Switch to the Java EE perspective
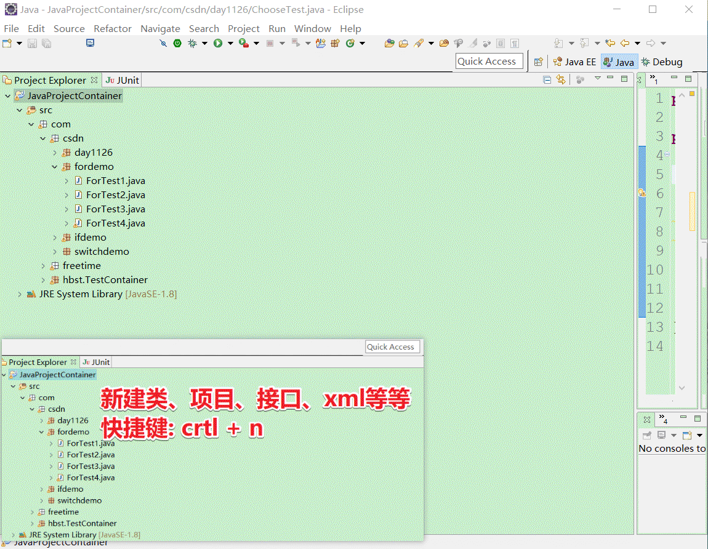 [575, 62]
